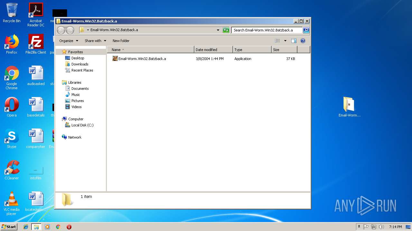This screenshot has height=231, width=412.
Task: Launch Acrobat Reader DC shortcut
Action: (36, 15)
